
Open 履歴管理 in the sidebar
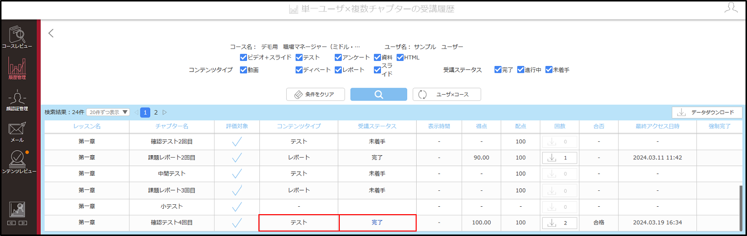pos(17,68)
